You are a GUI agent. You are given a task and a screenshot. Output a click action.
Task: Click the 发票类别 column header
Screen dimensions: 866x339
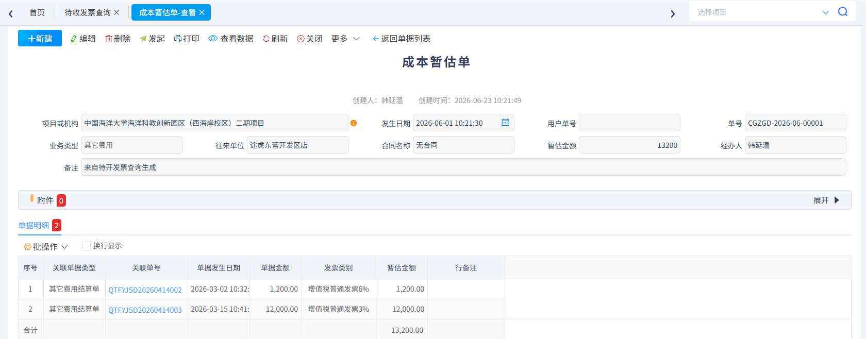(339, 268)
